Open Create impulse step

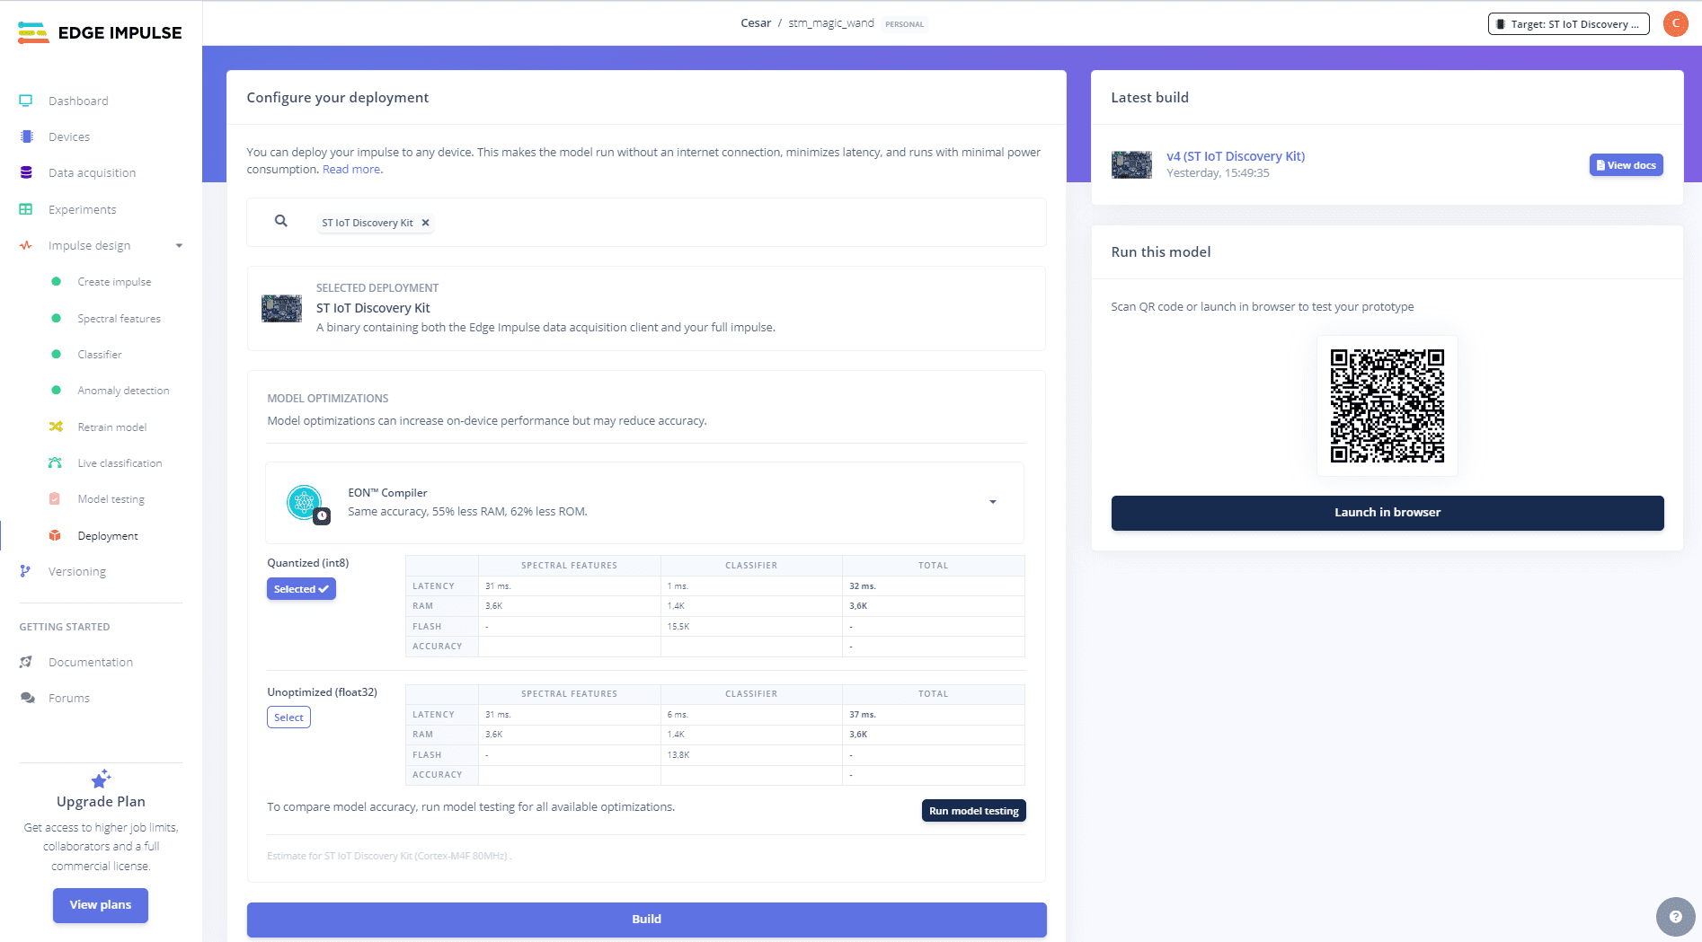click(114, 281)
